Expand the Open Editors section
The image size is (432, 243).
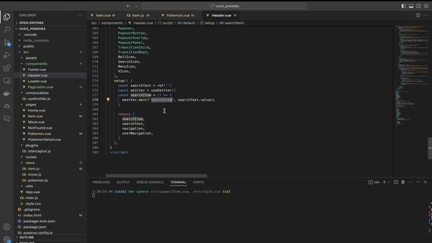[31, 23]
